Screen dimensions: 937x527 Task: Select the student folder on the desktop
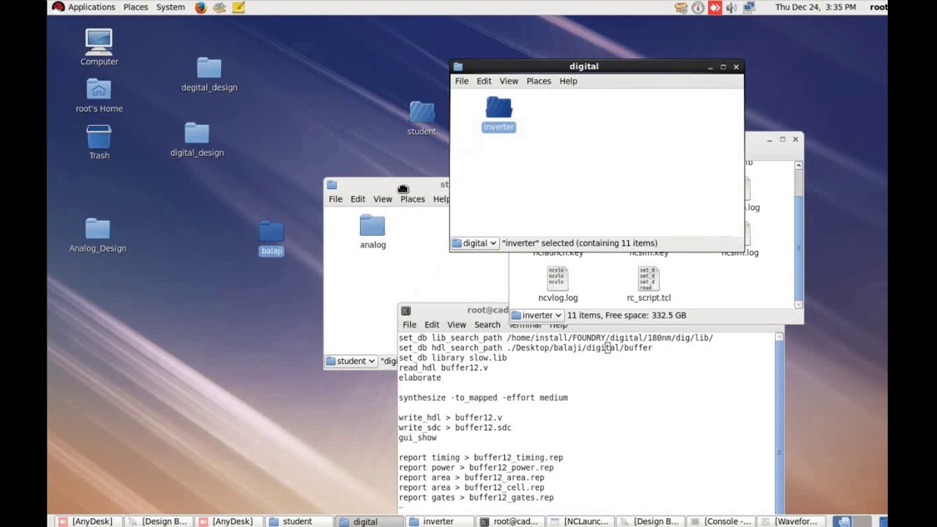[x=422, y=112]
